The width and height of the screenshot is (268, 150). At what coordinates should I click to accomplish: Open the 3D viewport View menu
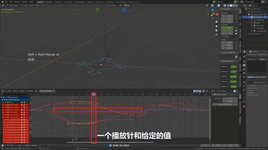click(x=25, y=5)
